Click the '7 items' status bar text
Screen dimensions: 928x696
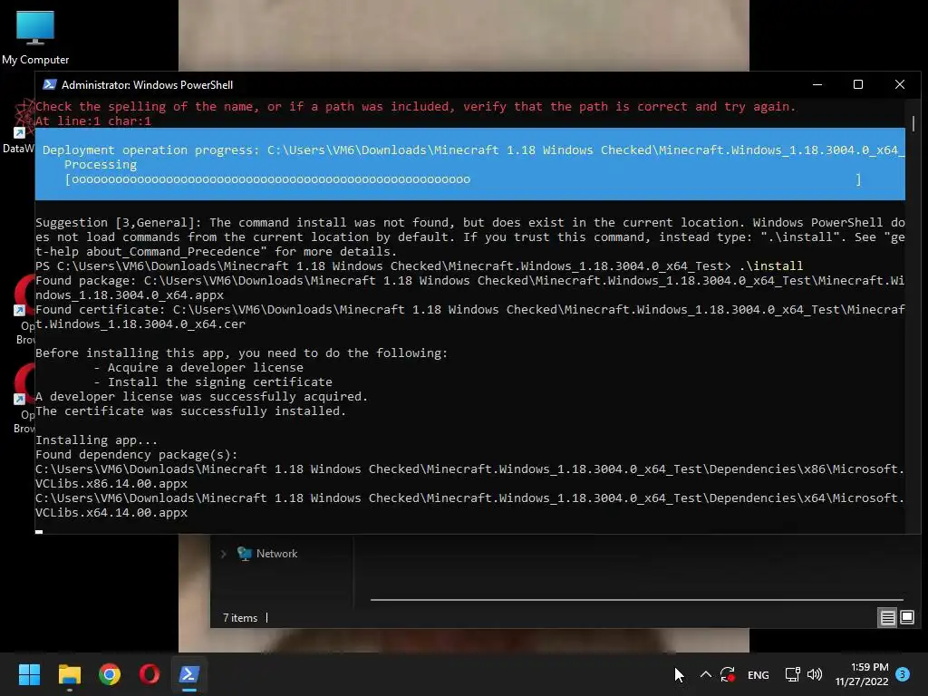[x=240, y=618]
